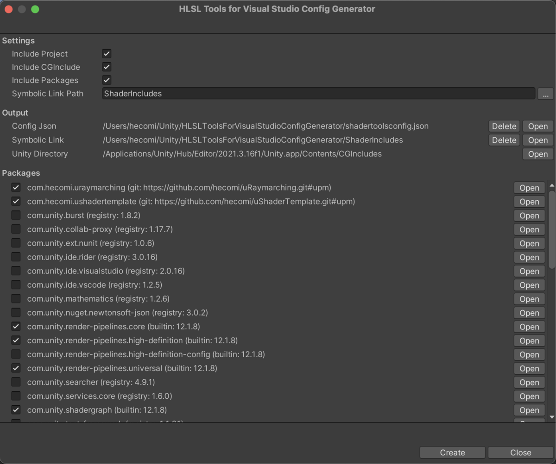Click the Close button
Image resolution: width=556 pixels, height=464 pixels.
click(x=521, y=452)
